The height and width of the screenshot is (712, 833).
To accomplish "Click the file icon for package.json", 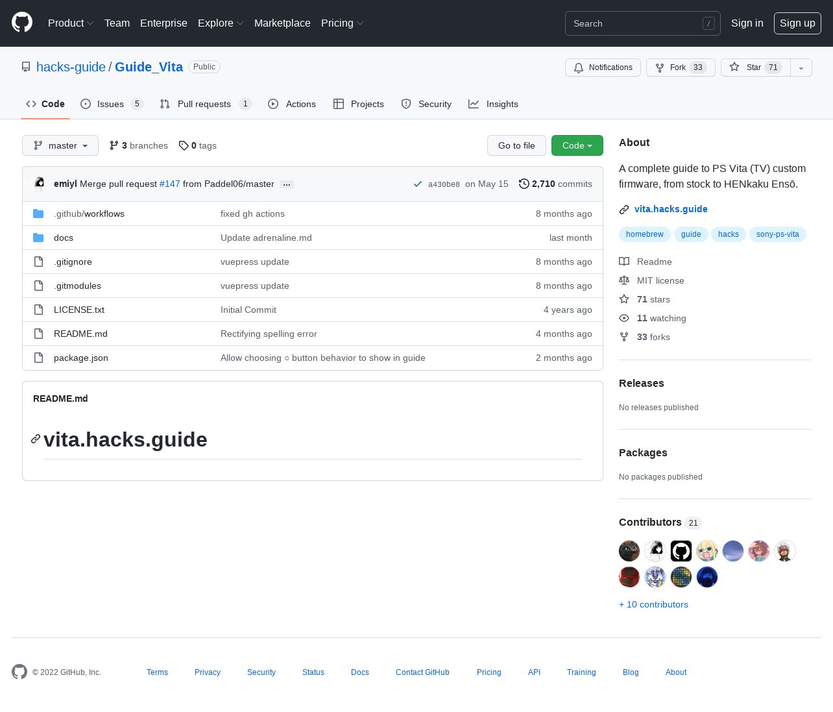I will 38,358.
